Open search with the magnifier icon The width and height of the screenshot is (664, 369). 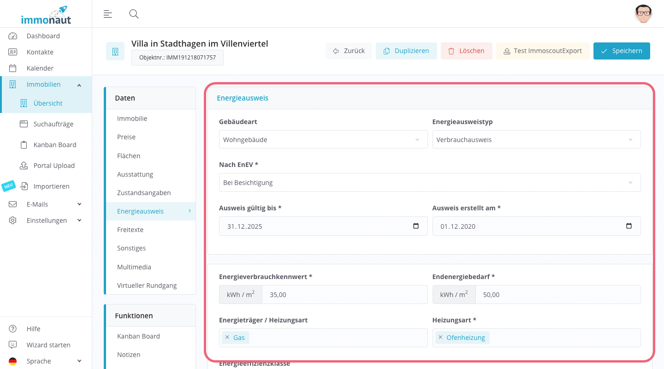coord(134,14)
